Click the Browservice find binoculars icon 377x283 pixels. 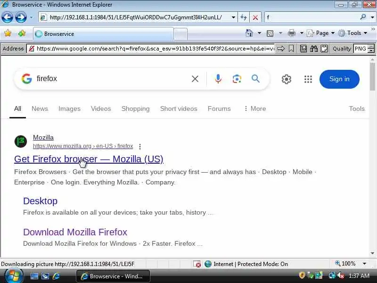(x=314, y=49)
